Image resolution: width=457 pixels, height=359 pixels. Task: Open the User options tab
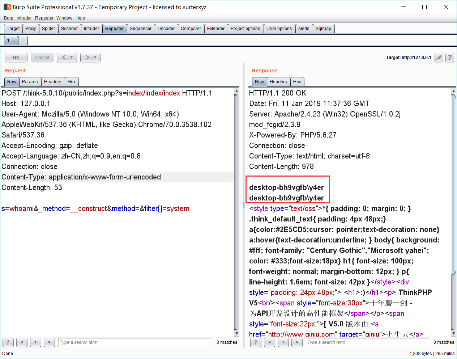coord(279,29)
